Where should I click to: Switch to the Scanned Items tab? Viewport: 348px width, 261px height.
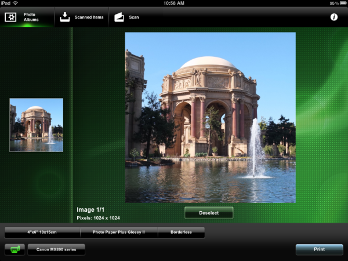(89, 17)
